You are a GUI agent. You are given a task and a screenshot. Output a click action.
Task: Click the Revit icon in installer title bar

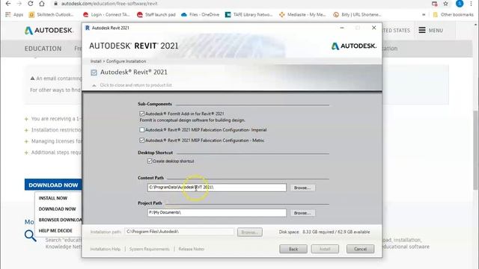point(87,28)
